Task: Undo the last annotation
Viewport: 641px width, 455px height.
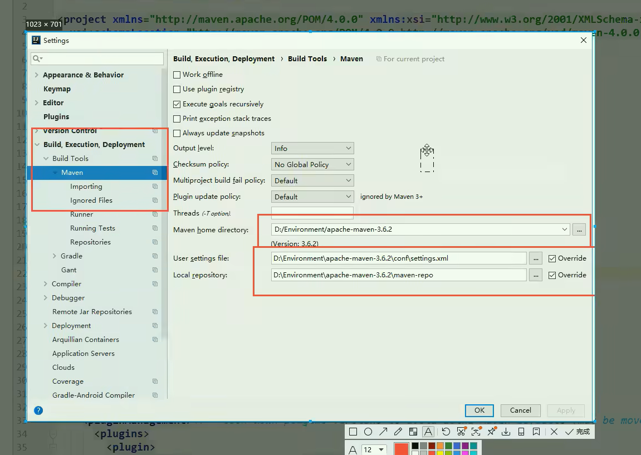Action: pos(446,432)
